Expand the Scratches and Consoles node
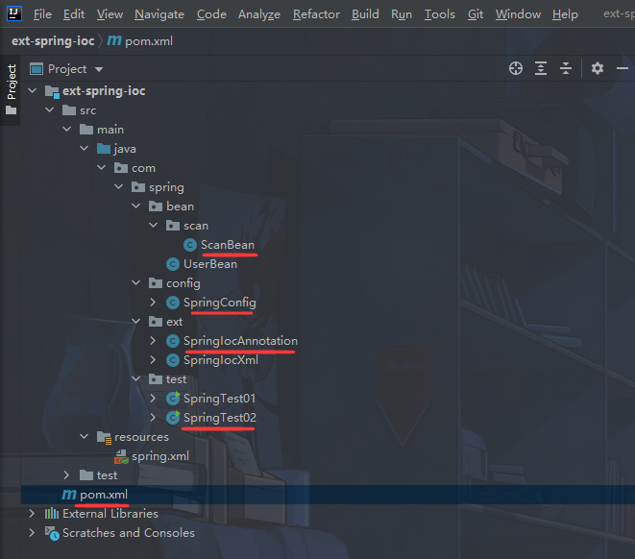The image size is (635, 559). point(32,533)
